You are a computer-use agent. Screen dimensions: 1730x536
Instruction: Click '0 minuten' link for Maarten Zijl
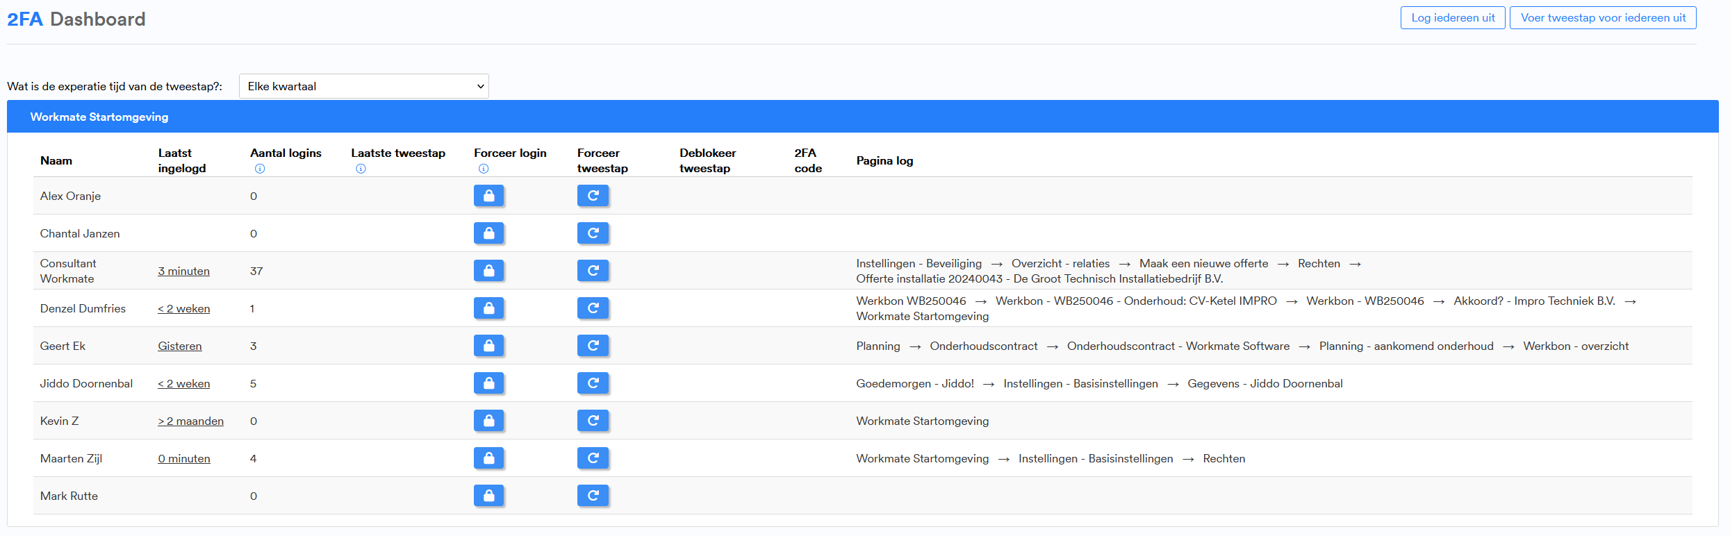(x=183, y=458)
